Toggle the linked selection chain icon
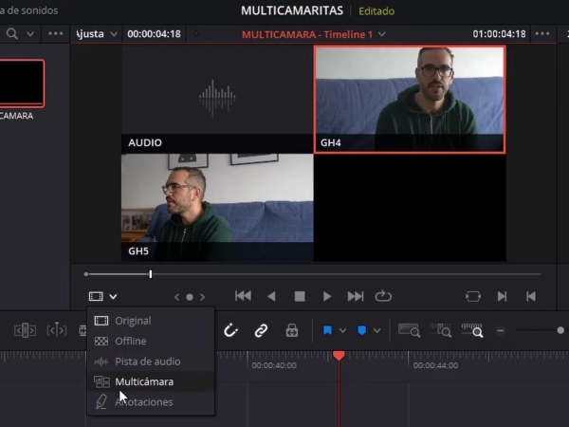Viewport: 569px width, 427px height. pos(261,330)
